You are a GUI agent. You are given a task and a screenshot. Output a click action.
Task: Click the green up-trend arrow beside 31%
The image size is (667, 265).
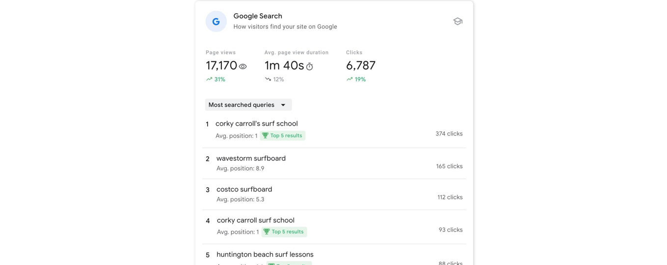click(x=209, y=79)
